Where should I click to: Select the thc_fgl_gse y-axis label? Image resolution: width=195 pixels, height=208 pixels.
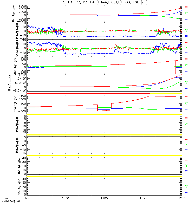(x=17, y=145)
